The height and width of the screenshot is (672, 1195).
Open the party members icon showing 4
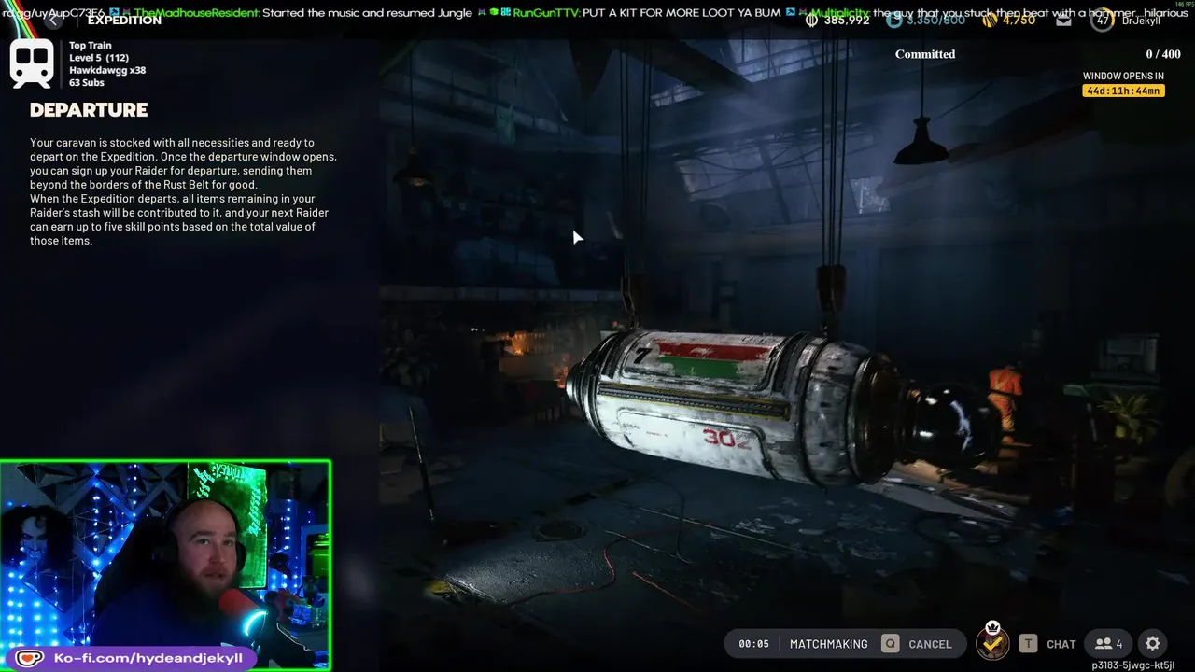click(x=1109, y=643)
